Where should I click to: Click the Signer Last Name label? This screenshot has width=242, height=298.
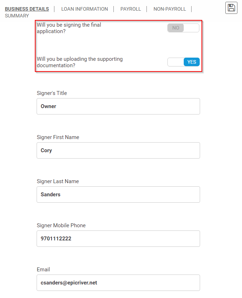[58, 181]
